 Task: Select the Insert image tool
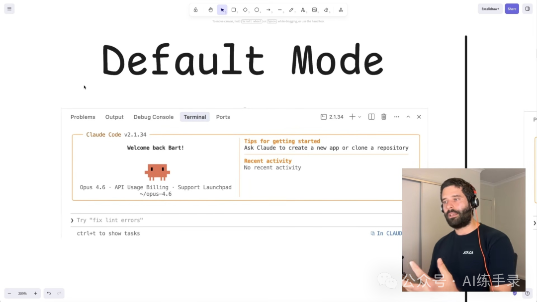click(314, 10)
